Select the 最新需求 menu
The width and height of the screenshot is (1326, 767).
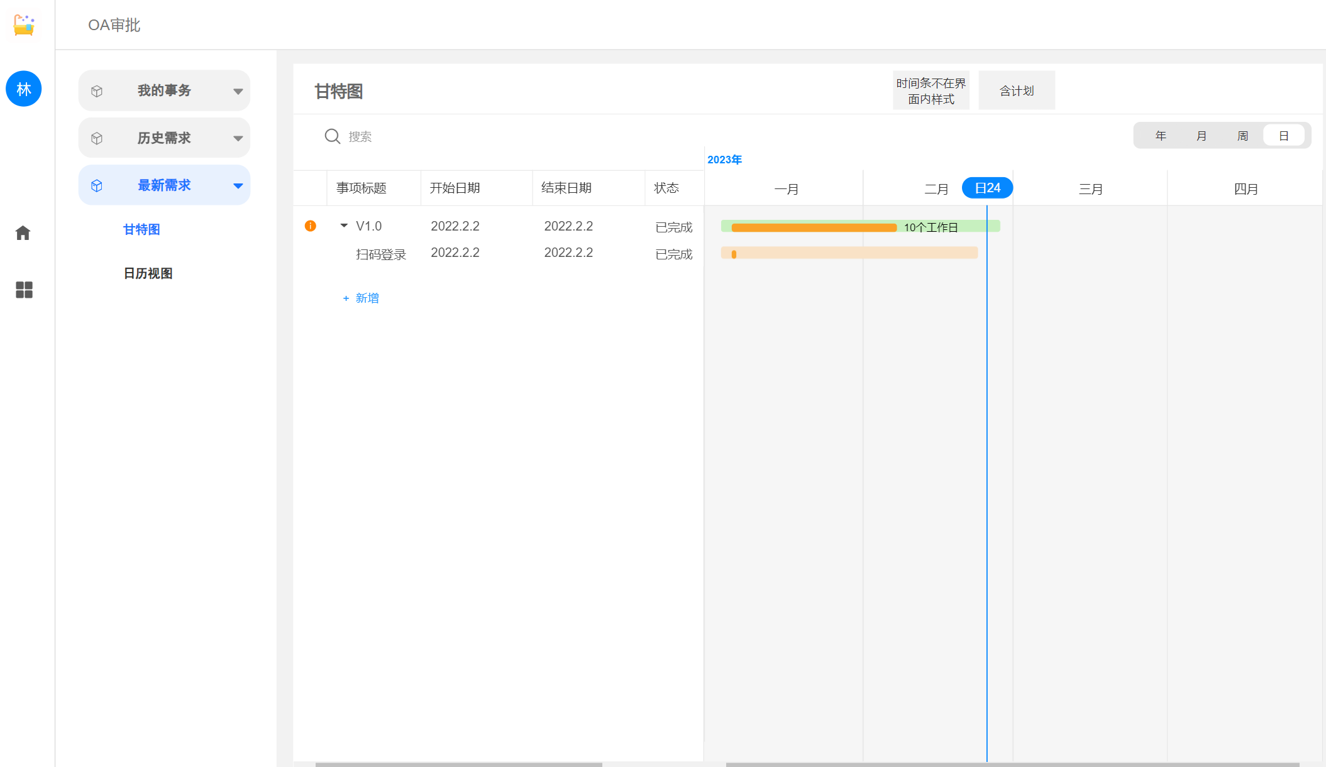coord(164,185)
